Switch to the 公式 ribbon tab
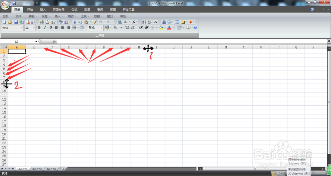The height and width of the screenshot is (176, 331). (74, 10)
